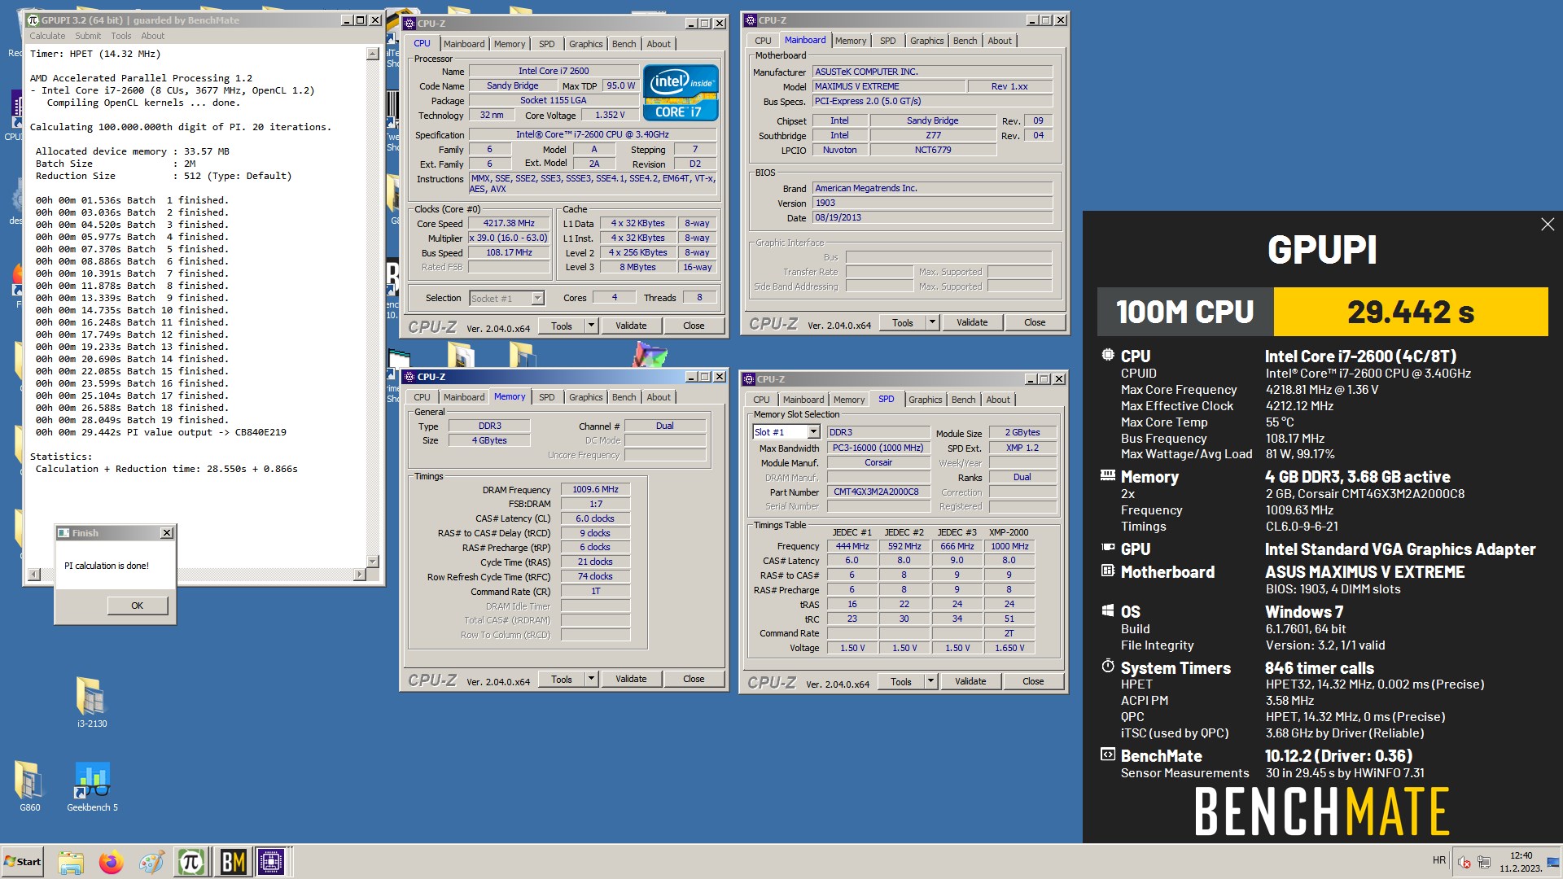
Task: Expand Tools arrow in Mainboard window
Action: 932,322
